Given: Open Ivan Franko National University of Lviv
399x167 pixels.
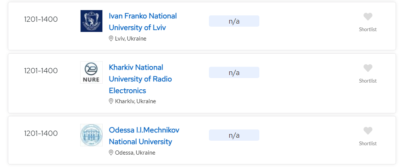Looking at the screenshot, I should point(142,22).
